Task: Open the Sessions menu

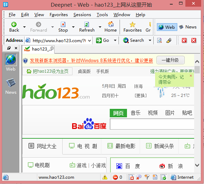Action: click(x=82, y=15)
